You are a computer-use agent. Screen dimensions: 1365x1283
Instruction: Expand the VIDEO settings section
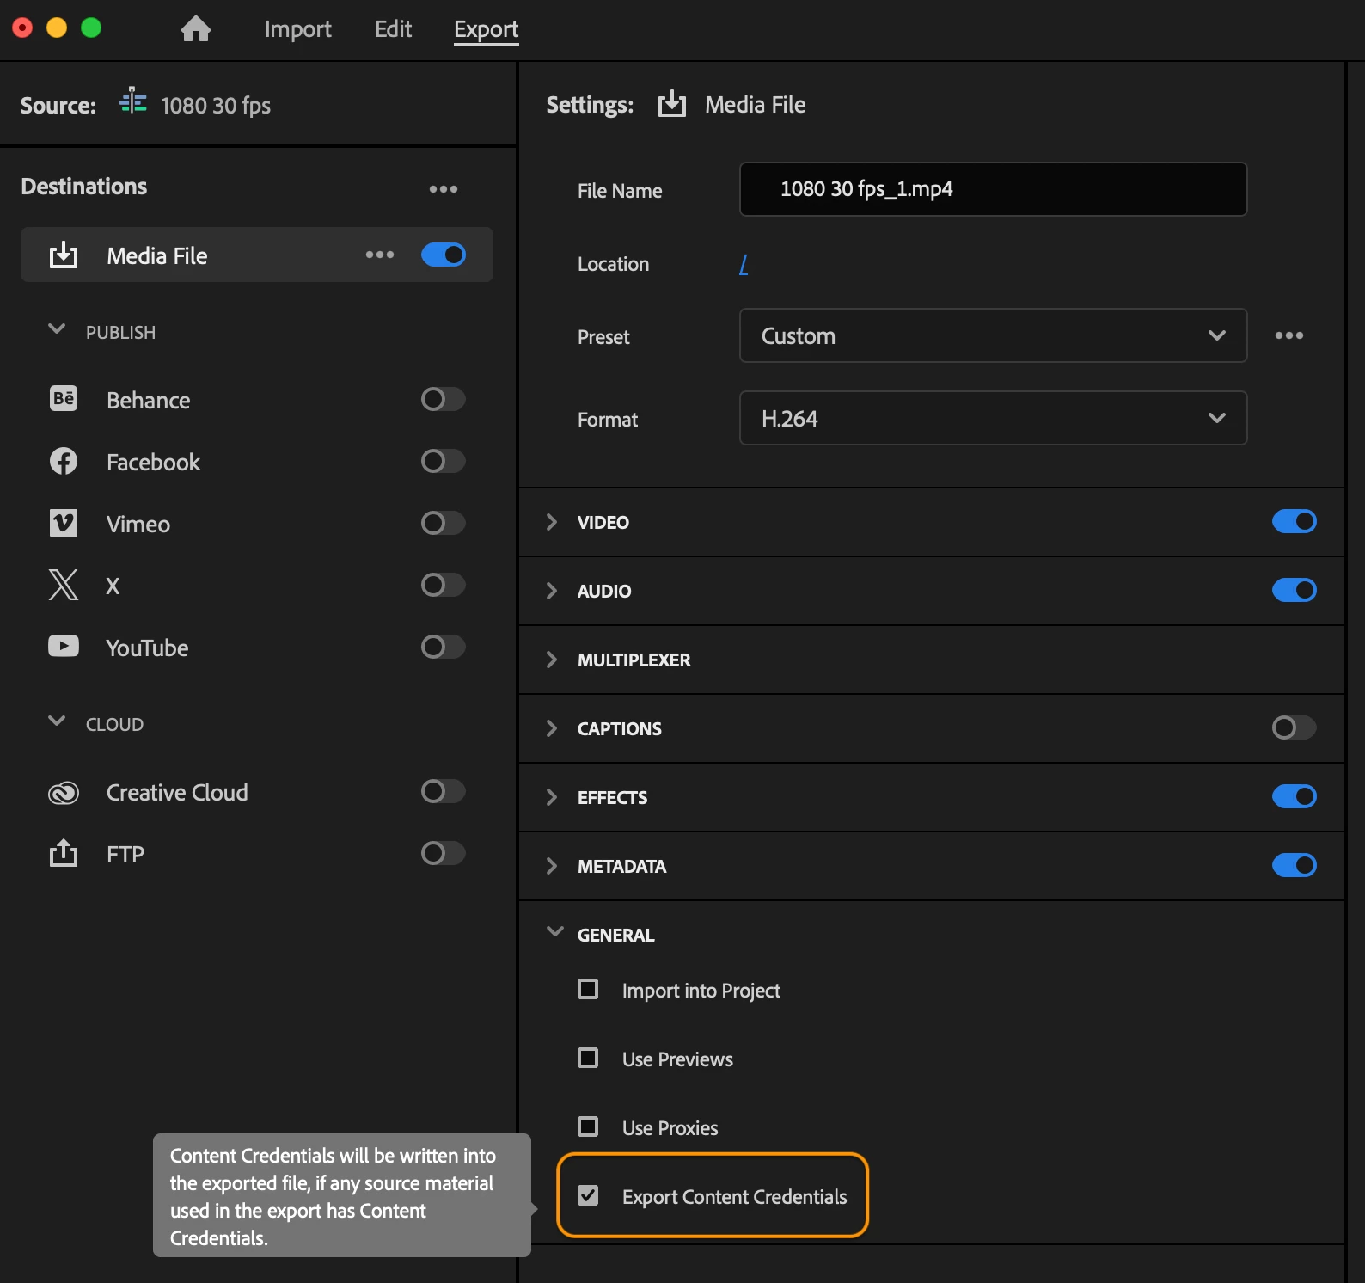pos(552,522)
